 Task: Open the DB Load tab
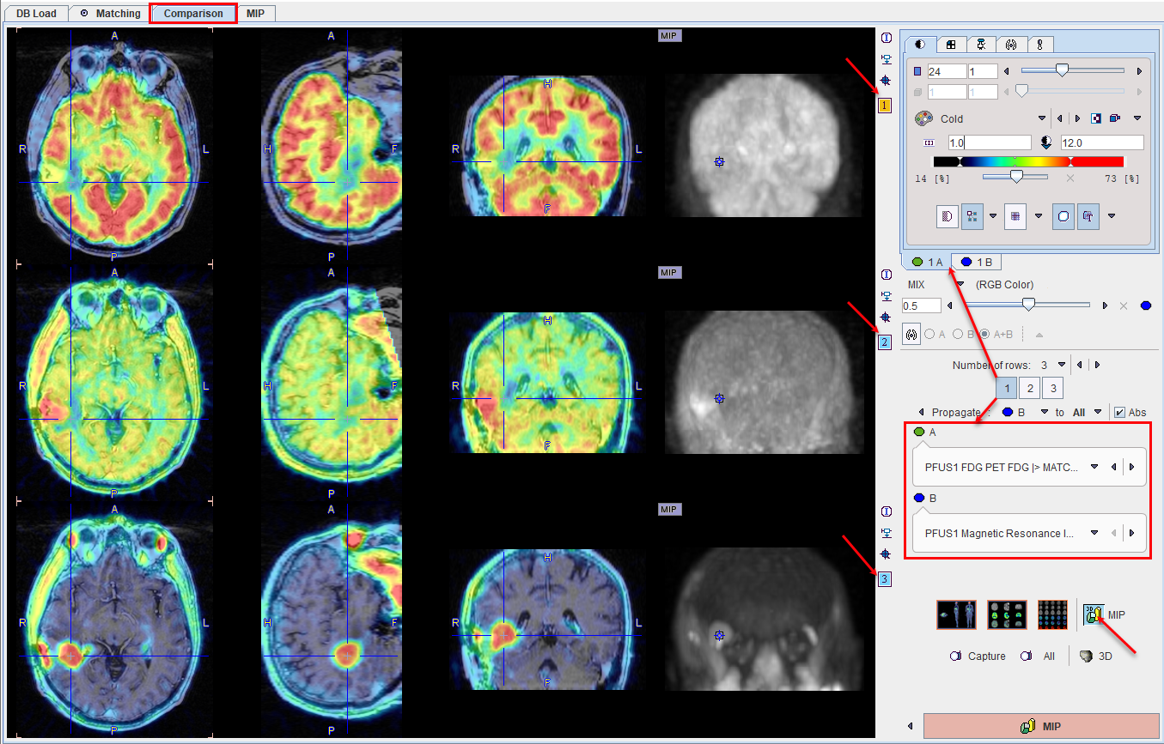click(35, 14)
